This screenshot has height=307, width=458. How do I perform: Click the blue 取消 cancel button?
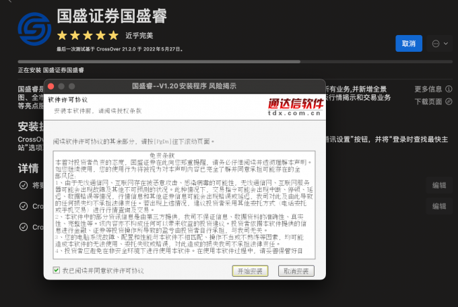pyautogui.click(x=409, y=44)
